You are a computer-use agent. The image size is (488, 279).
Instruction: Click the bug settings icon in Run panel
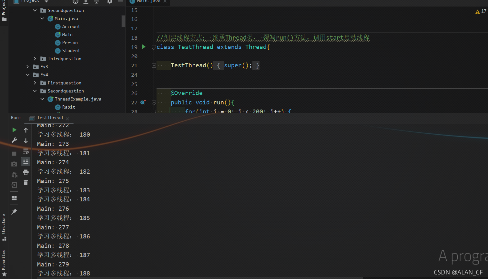[14, 175]
